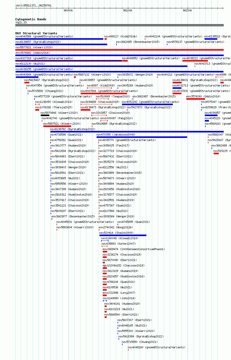231x360 pixels.
Task: Click nsv4052242 blue variant bar
Action: 147,104
